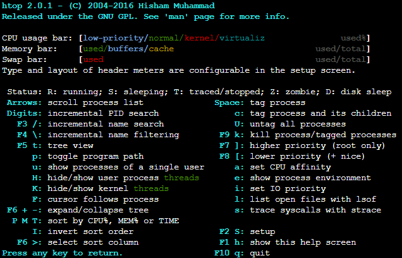This screenshot has height=258, width=402.
Task: Select red 'kernel' in the CPU bar legend
Action: point(199,38)
